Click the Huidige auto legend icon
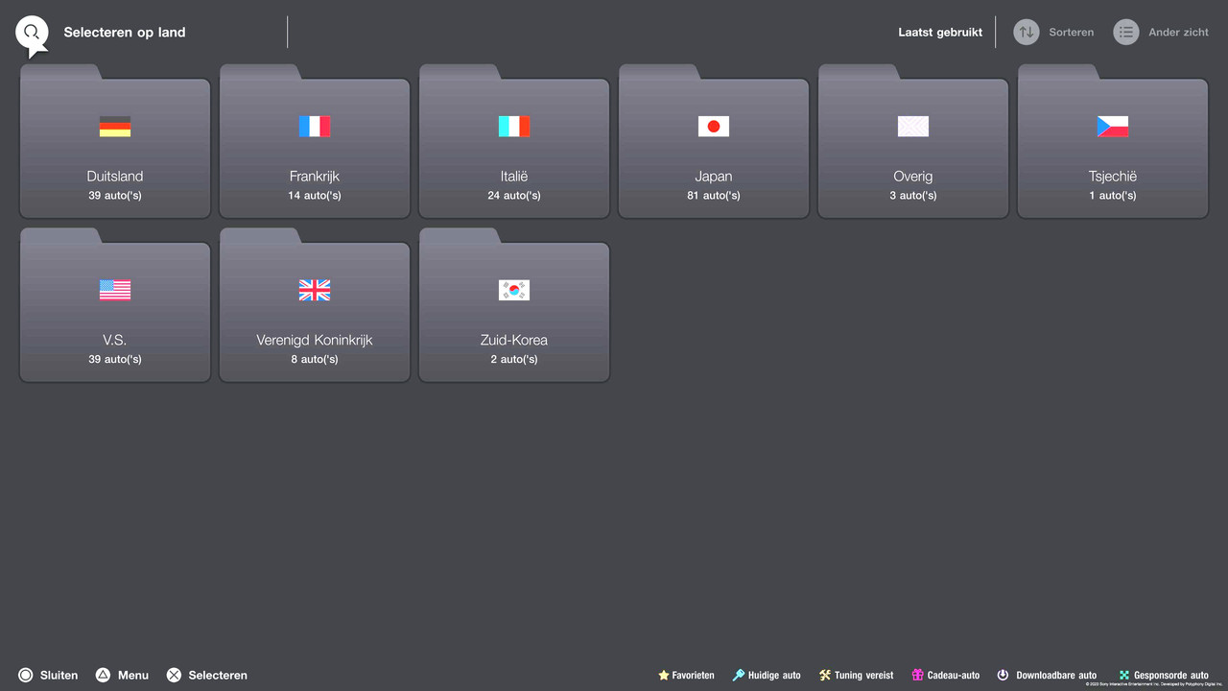This screenshot has height=691, width=1228. pos(739,676)
